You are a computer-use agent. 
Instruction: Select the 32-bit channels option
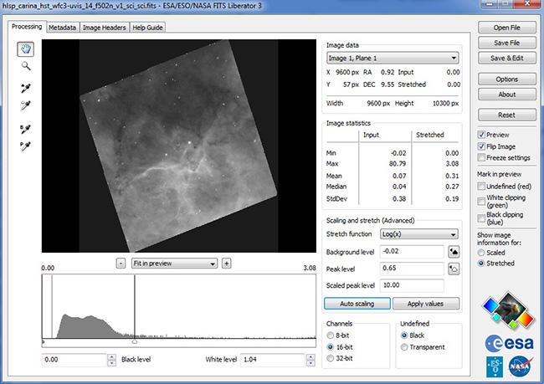tap(331, 358)
